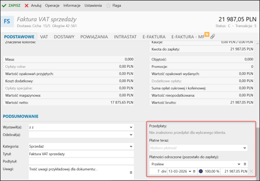Open the Przelew payment method dropdown
260x181 pixels.
tap(238, 164)
